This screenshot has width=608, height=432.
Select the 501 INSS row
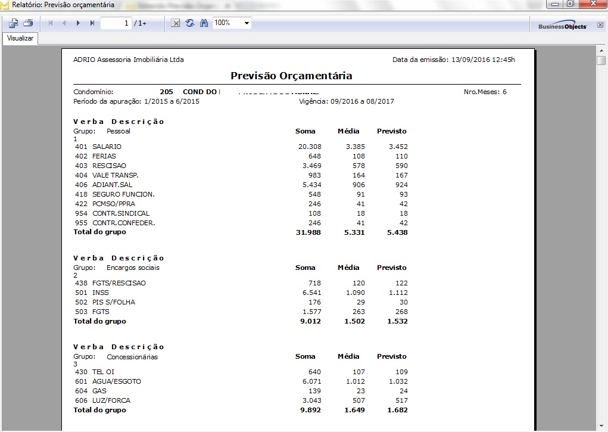[100, 293]
